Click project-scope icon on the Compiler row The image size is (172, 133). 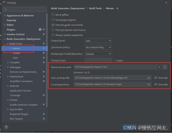tap(44, 62)
